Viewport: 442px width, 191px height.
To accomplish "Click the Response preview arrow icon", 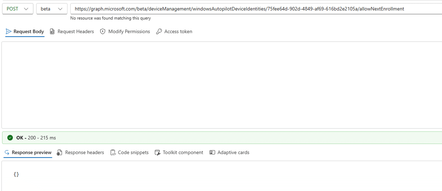I will coord(6,152).
